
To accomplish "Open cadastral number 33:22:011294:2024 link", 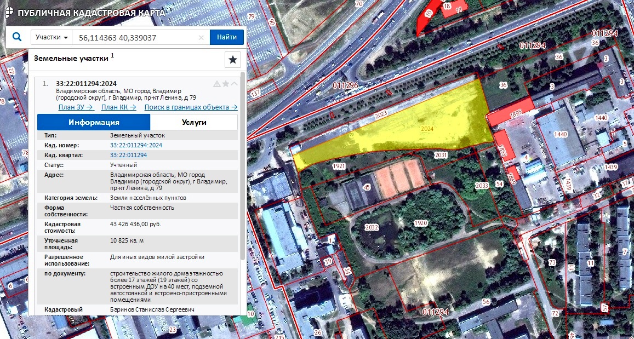I will [x=136, y=145].
